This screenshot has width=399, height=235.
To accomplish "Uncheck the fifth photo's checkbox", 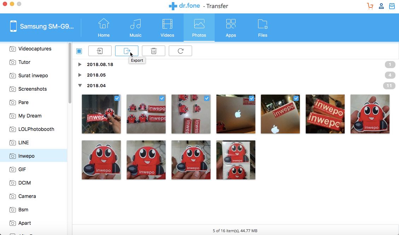I will pyautogui.click(x=296, y=98).
